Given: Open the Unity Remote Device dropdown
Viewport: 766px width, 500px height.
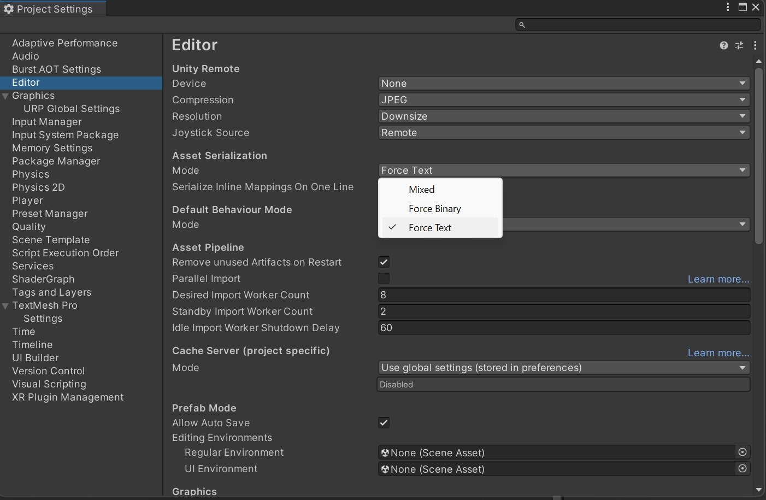Looking at the screenshot, I should pos(564,84).
